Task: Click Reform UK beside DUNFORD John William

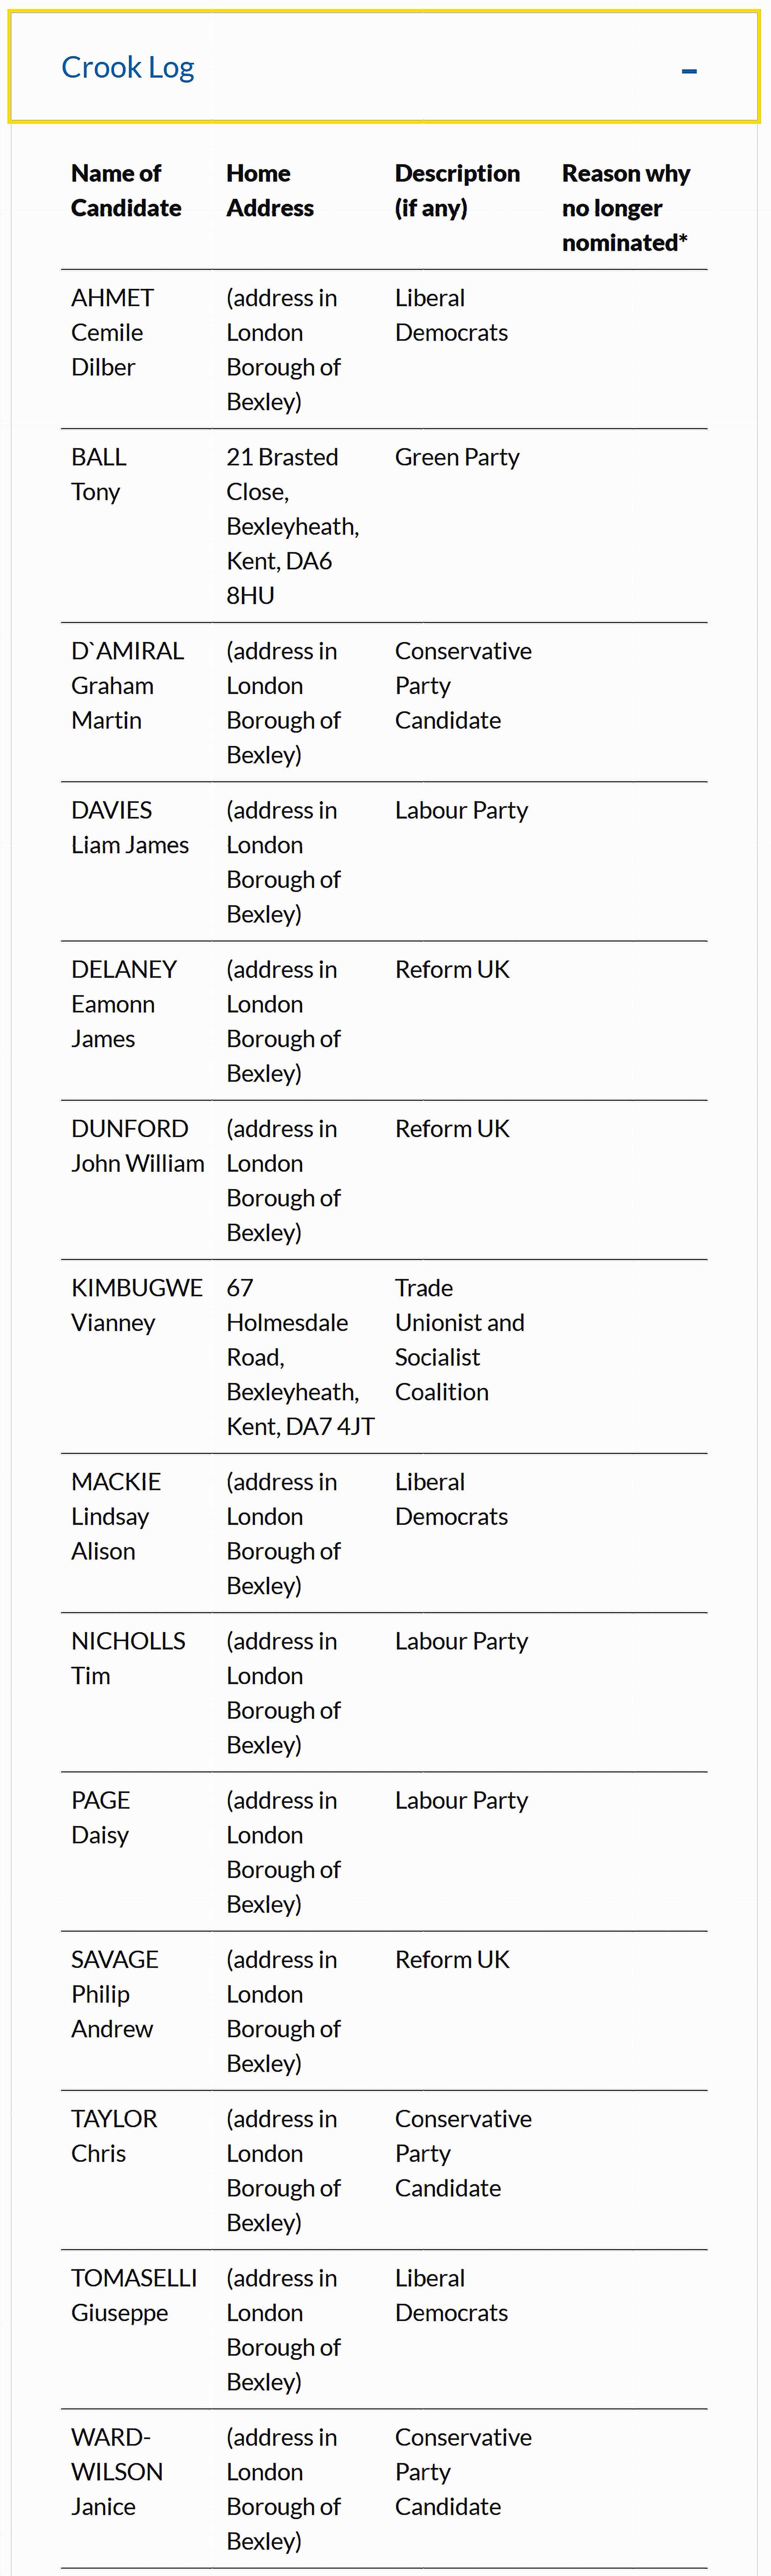Action: pyautogui.click(x=453, y=1128)
